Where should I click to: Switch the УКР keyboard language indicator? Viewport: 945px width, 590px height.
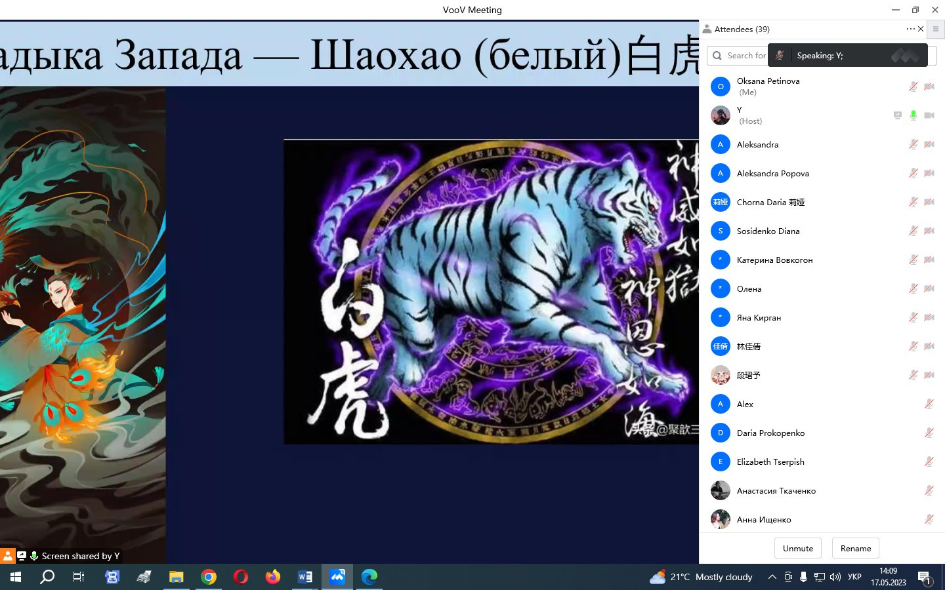pos(854,577)
